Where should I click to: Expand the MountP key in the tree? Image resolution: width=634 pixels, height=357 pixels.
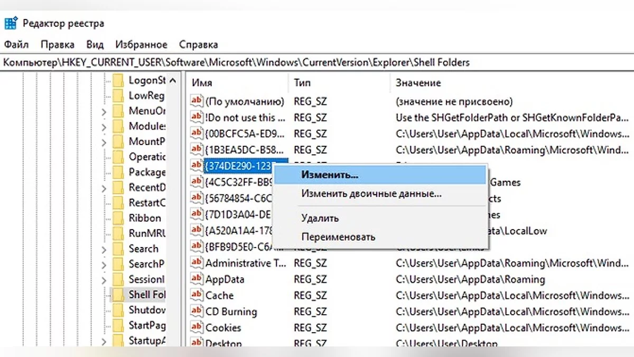point(104,142)
